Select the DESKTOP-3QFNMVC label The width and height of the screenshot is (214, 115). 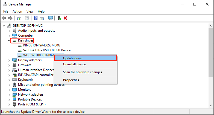point(28,26)
